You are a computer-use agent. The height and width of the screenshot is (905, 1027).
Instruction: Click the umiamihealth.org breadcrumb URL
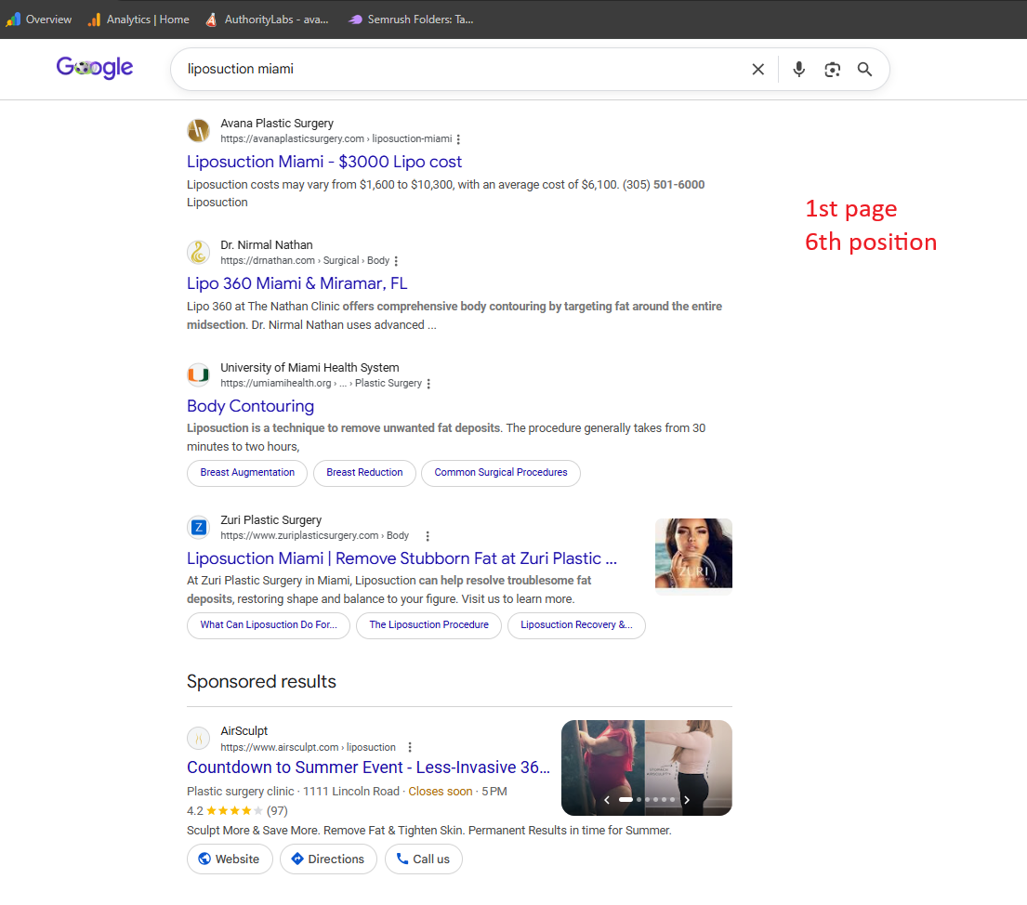pyautogui.click(x=321, y=383)
